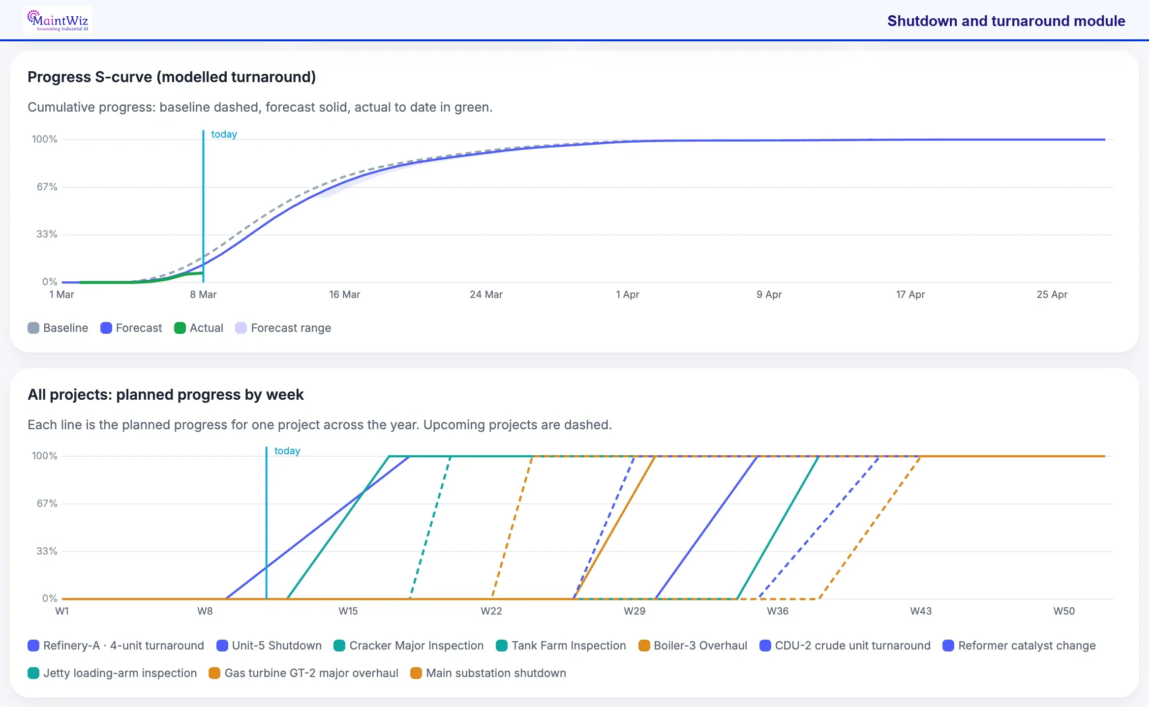The width and height of the screenshot is (1149, 707).
Task: Click the Baseline legend color swatch
Action: [33, 328]
